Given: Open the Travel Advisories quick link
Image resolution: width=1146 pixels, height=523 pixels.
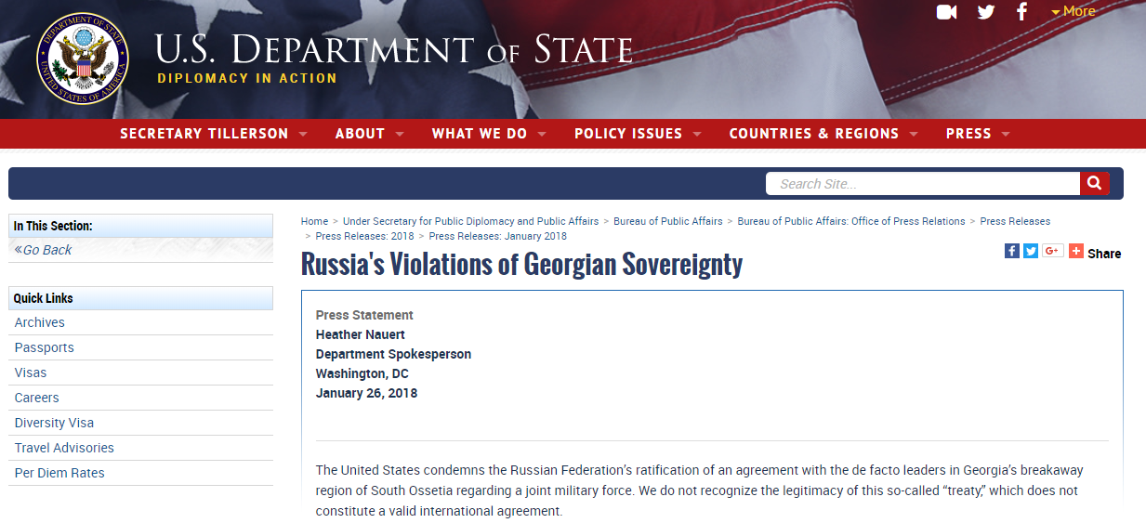Looking at the screenshot, I should point(64,448).
